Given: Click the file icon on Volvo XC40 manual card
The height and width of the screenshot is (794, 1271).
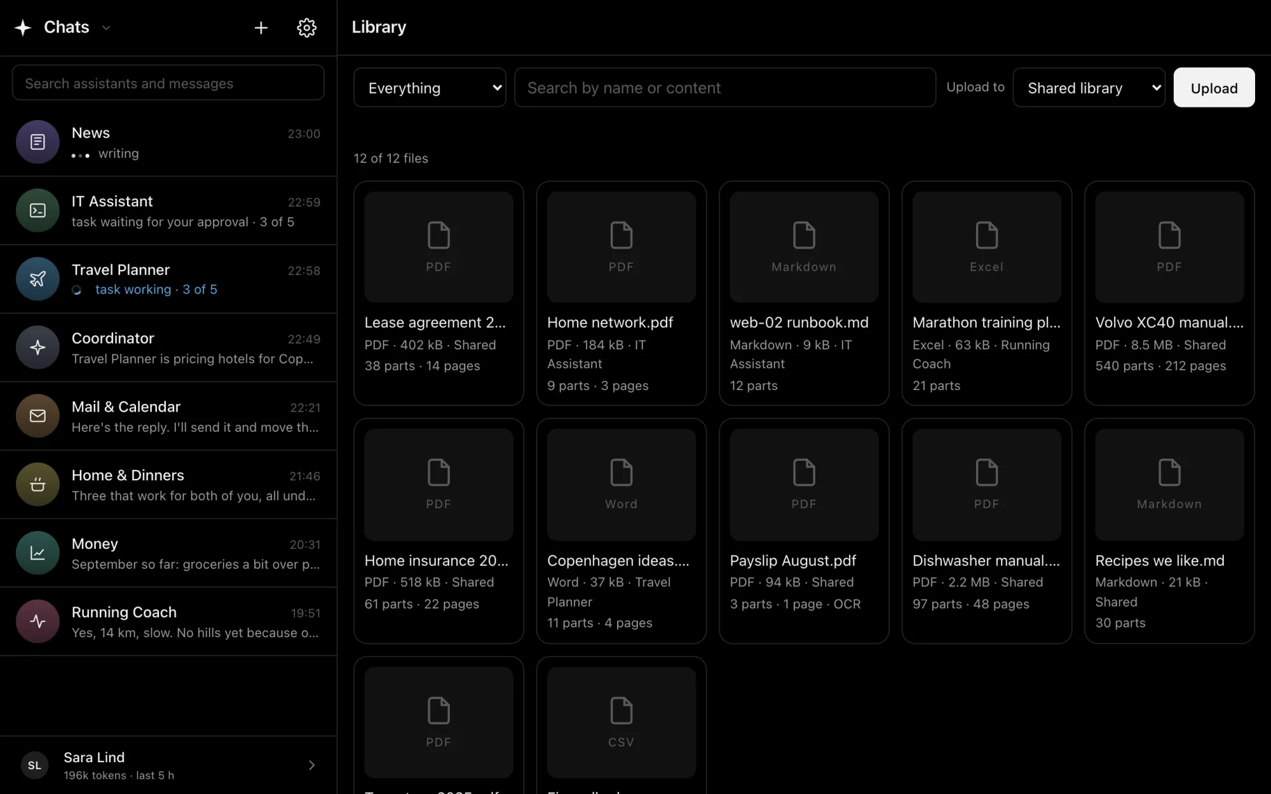Looking at the screenshot, I should click(1169, 235).
